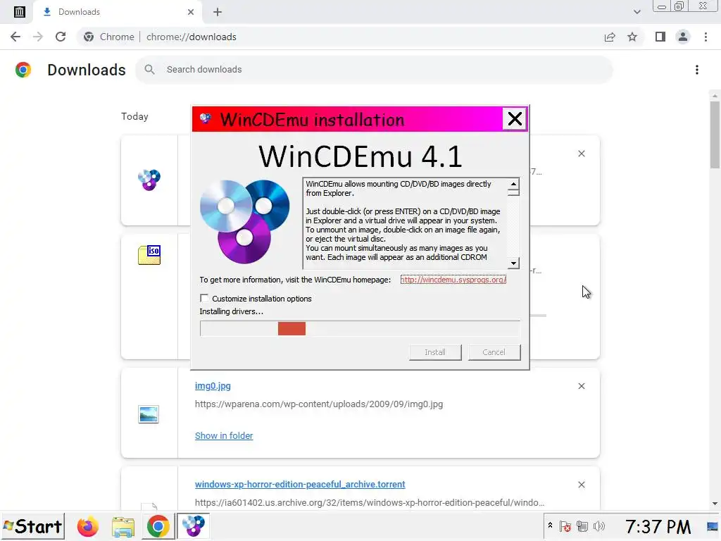
Task: Focus the chrome://downloads address bar
Action: pos(192,37)
